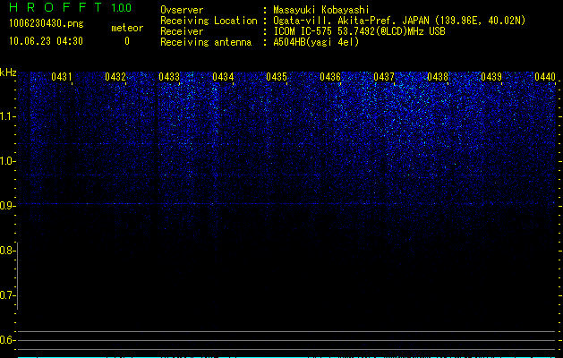The image size is (563, 358).
Task: Click the 0436 time marker
Action: pyautogui.click(x=330, y=76)
